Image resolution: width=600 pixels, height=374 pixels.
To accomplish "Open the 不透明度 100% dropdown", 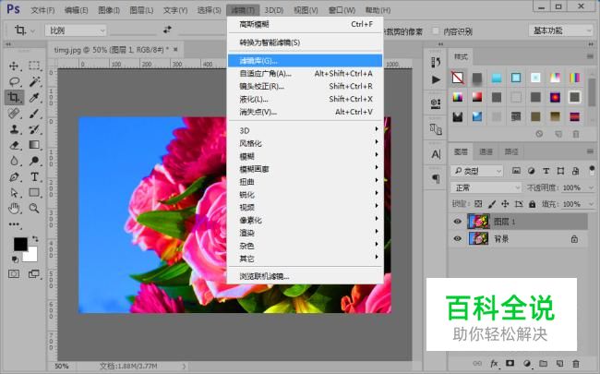I will tap(591, 188).
